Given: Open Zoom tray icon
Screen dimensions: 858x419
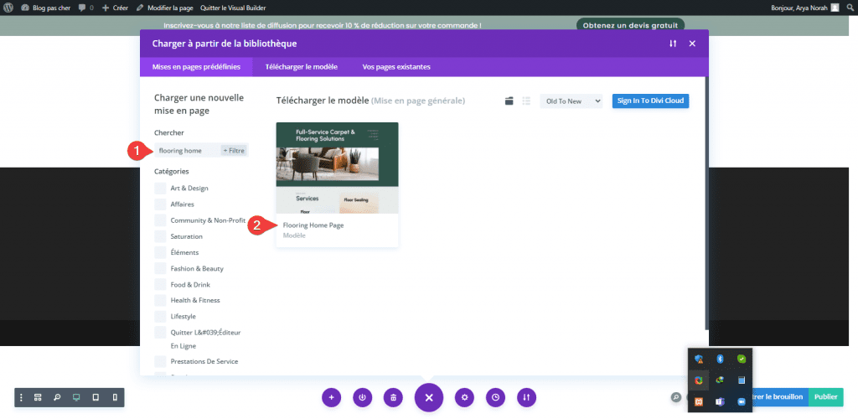Looking at the screenshot, I should tap(742, 402).
